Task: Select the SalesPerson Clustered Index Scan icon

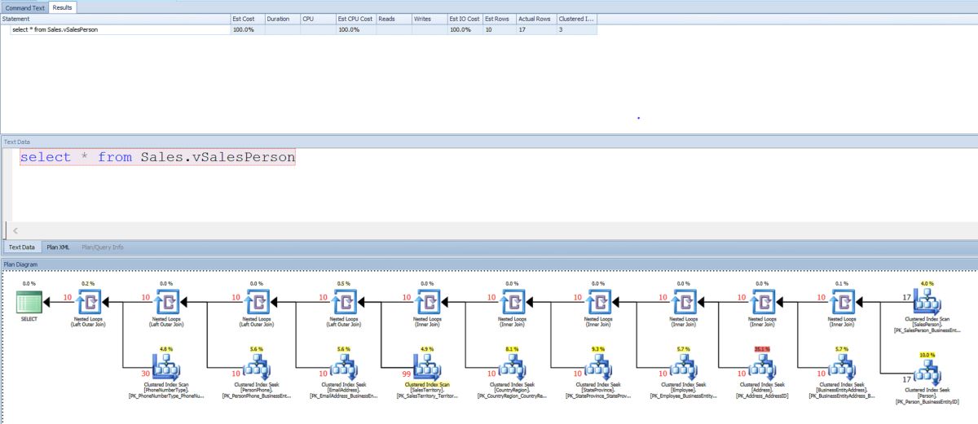Action: click(927, 302)
